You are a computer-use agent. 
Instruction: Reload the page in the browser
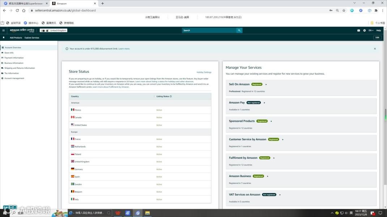point(17,10)
